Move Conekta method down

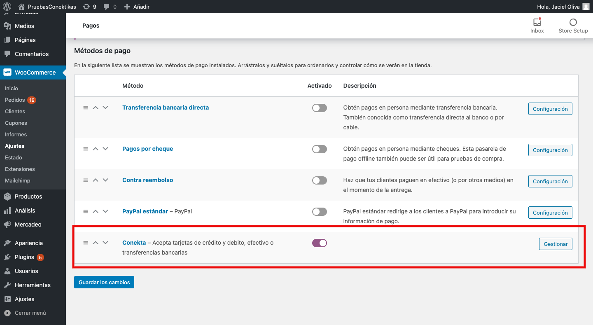(x=105, y=243)
